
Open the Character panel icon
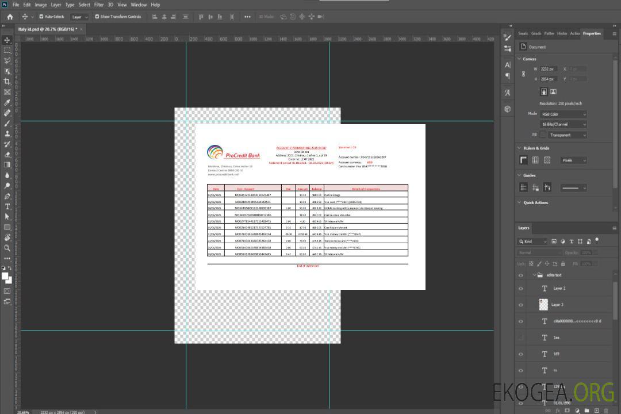click(507, 64)
